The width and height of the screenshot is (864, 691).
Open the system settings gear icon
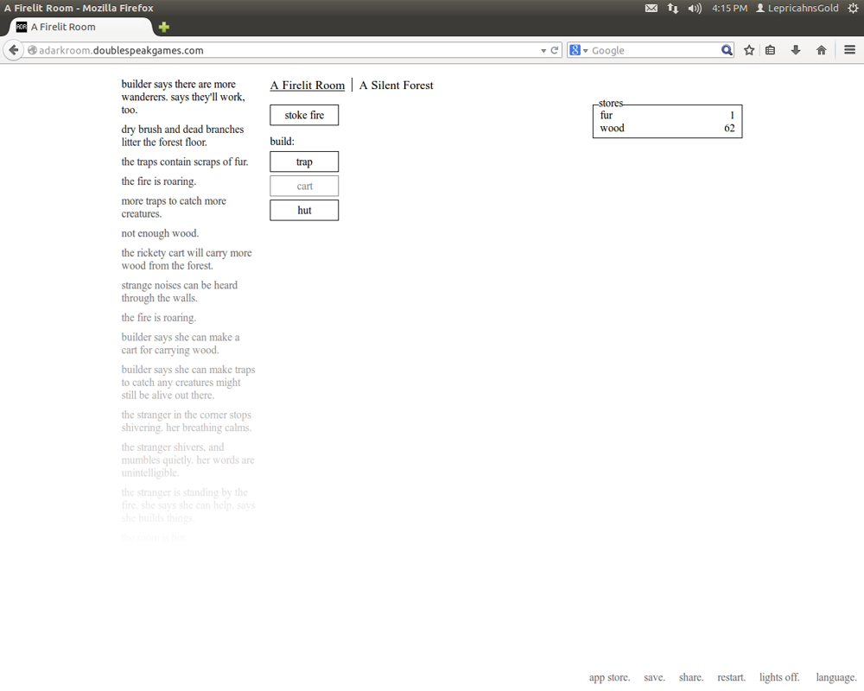(x=854, y=8)
